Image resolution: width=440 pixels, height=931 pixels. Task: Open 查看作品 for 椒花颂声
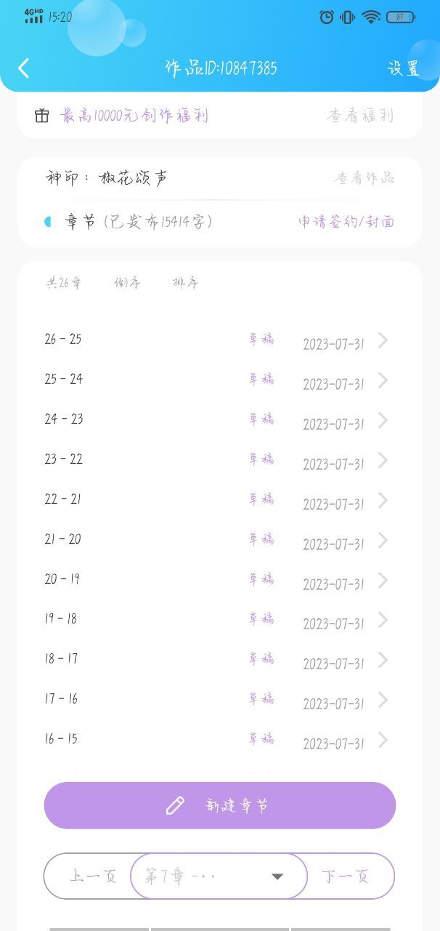pos(364,177)
